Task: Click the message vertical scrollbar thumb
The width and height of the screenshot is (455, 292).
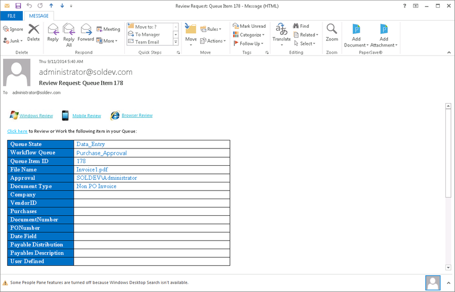Action: (448, 154)
